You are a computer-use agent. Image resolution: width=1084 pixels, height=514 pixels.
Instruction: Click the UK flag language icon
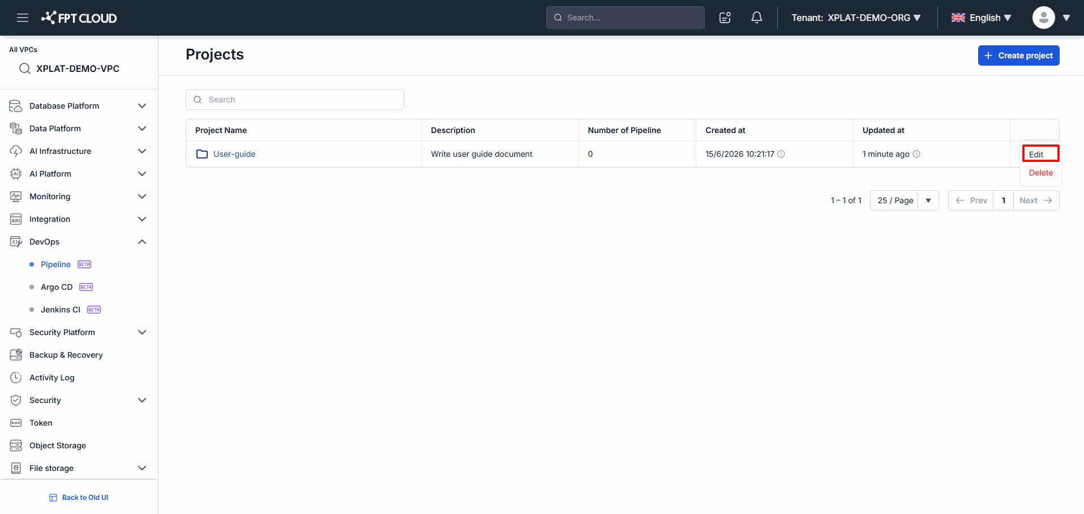958,18
